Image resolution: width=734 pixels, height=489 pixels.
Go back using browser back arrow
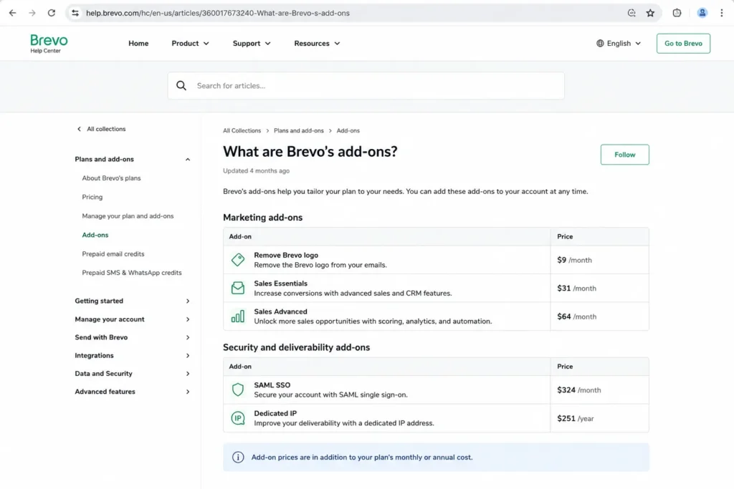[13, 13]
